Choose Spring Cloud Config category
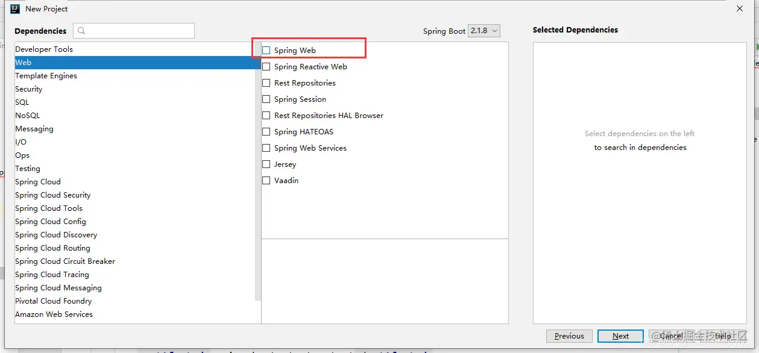Image resolution: width=759 pixels, height=353 pixels. click(135, 222)
